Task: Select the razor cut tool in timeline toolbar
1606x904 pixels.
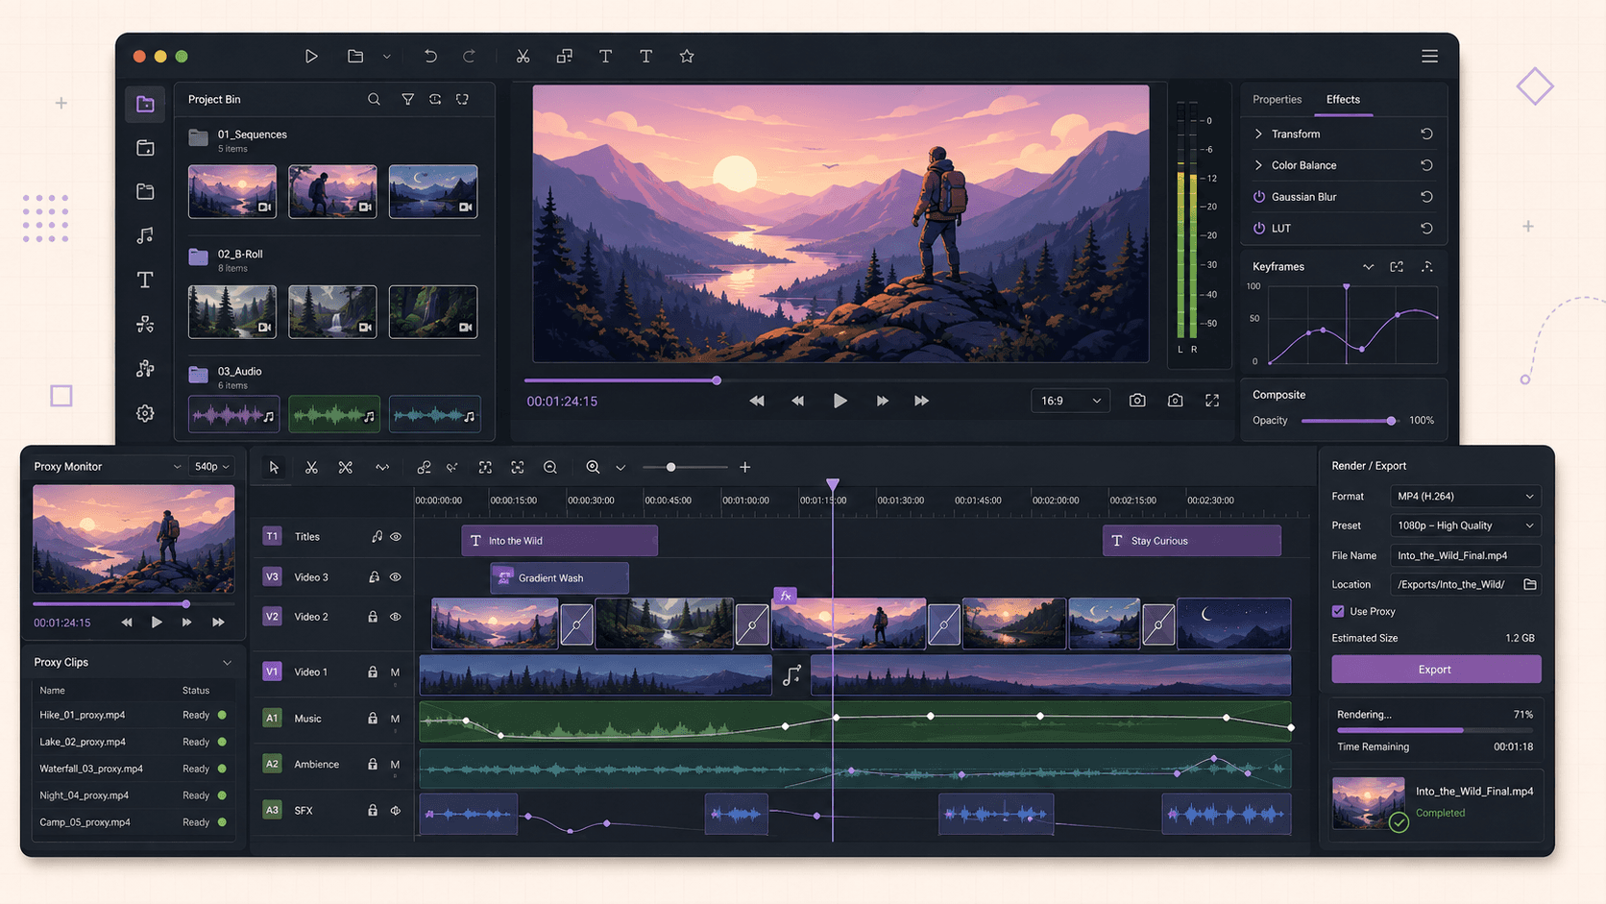Action: (x=311, y=467)
